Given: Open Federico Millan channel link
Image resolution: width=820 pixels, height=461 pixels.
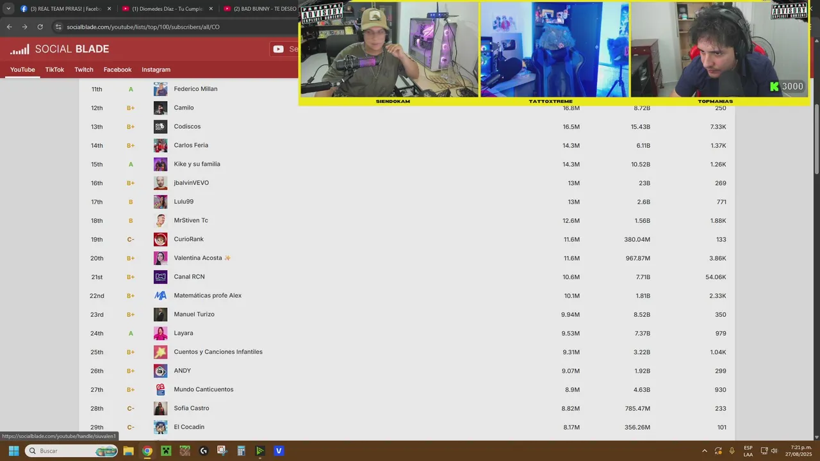Looking at the screenshot, I should [x=195, y=89].
